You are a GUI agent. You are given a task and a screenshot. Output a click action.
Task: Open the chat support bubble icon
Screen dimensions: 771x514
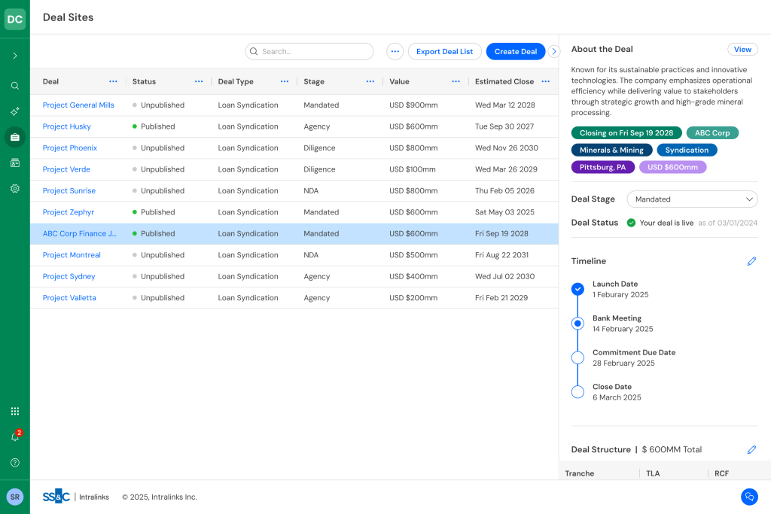[x=749, y=497]
